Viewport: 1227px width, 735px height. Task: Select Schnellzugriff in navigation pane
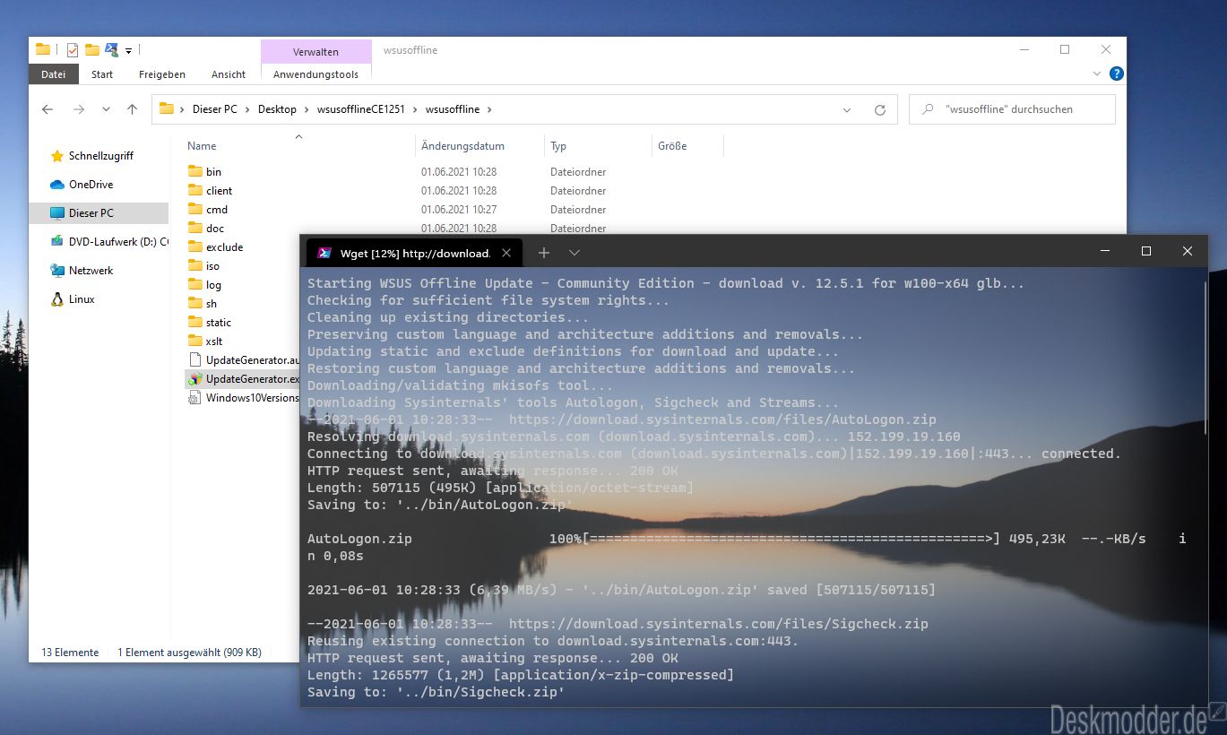pyautogui.click(x=100, y=156)
